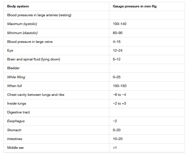This screenshot has width=186, height=154.
Task: Click the 'Gauge pressure in mm Hg' header
Action: point(135,6)
